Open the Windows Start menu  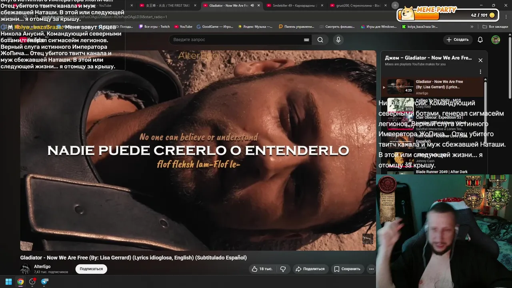coord(8,282)
